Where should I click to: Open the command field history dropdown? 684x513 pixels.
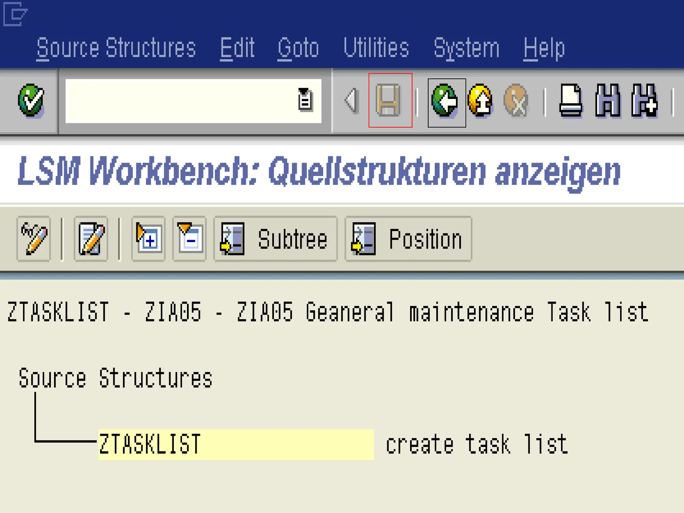click(x=305, y=100)
